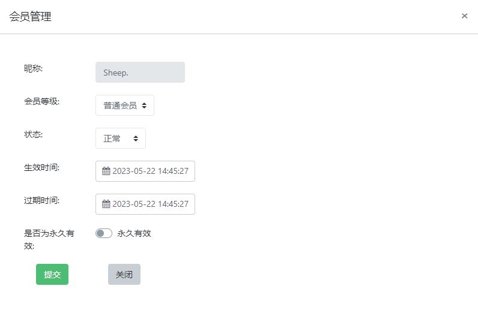Click the 是否为永久有效 label
This screenshot has width=478, height=310.
click(x=49, y=240)
